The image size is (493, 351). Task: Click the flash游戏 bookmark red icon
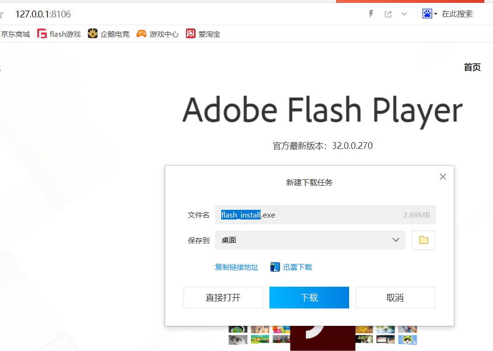click(x=42, y=34)
